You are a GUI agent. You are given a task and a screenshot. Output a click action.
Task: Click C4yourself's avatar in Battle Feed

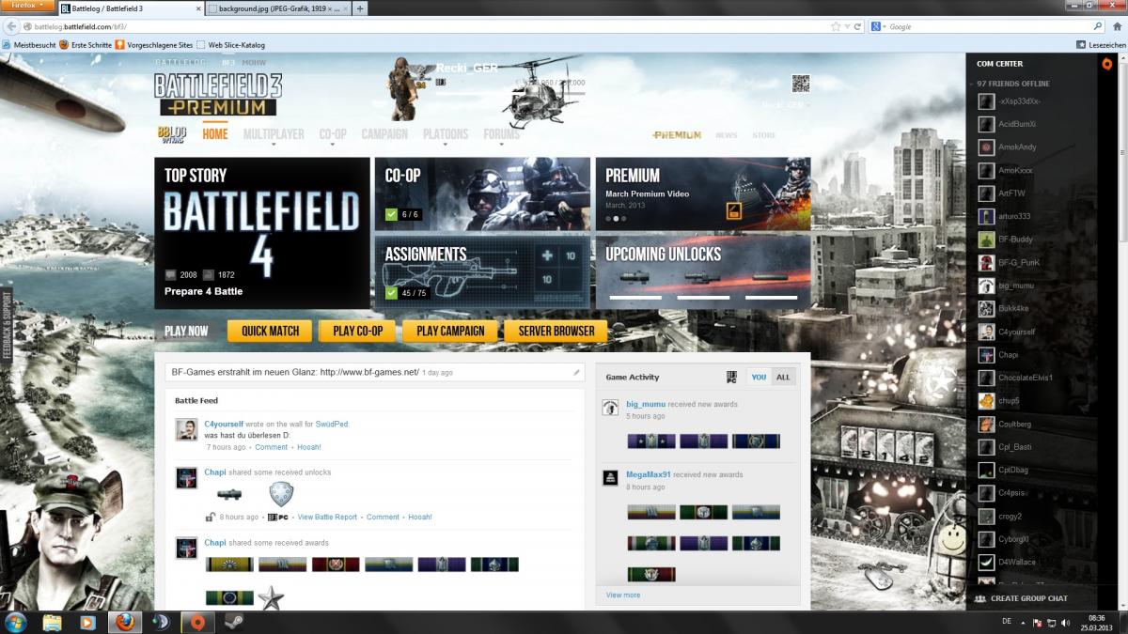pos(186,429)
